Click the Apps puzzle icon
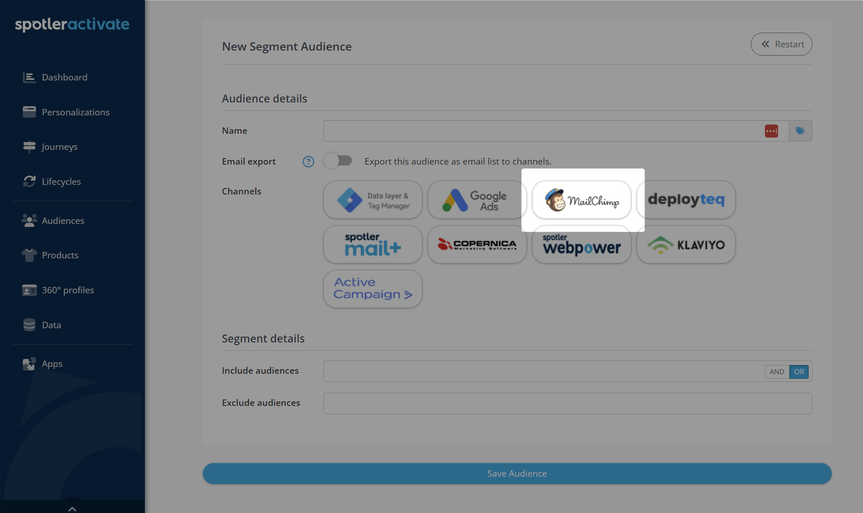Screen dimensions: 863x513 pos(29,364)
